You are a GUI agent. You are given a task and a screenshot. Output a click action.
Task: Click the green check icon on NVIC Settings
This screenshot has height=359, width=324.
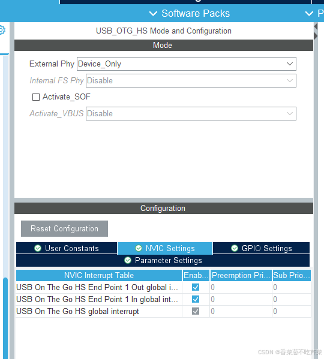(x=139, y=248)
